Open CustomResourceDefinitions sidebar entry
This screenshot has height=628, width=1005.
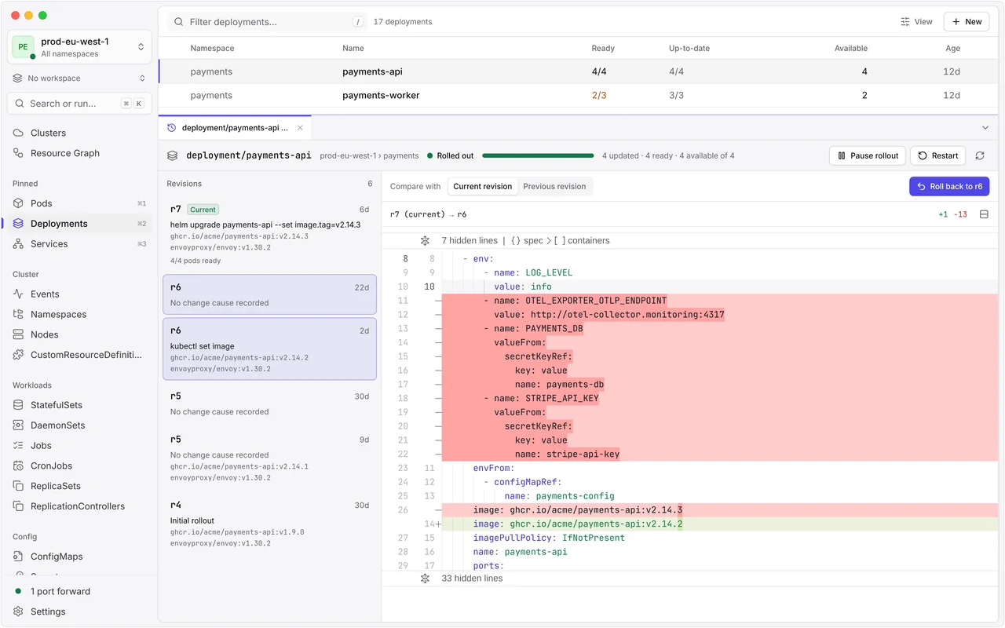pyautogui.click(x=79, y=355)
